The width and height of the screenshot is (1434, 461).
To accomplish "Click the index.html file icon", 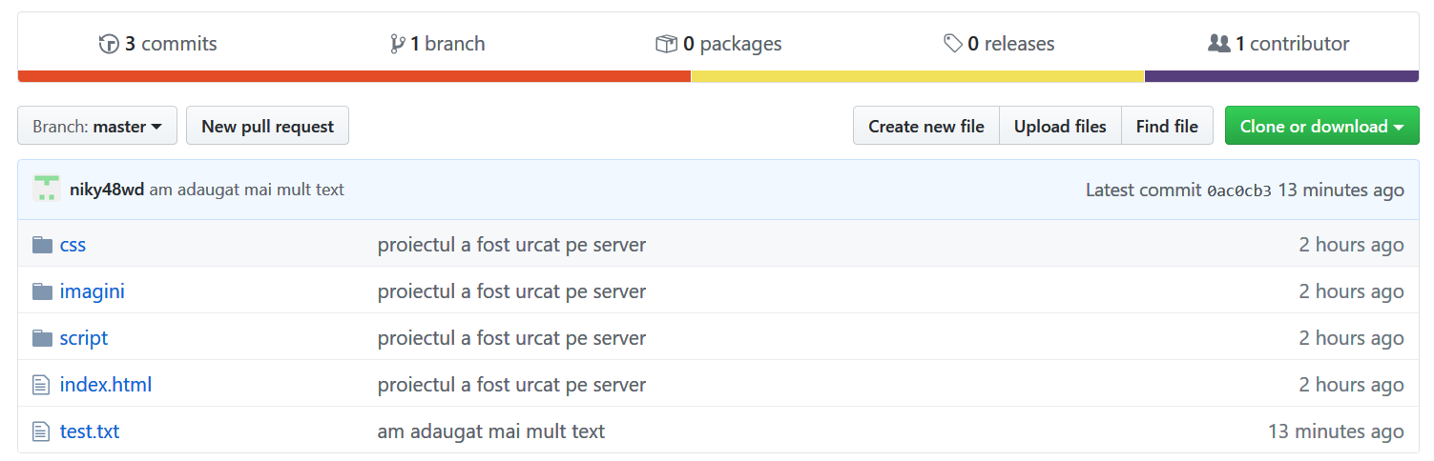I will [41, 385].
